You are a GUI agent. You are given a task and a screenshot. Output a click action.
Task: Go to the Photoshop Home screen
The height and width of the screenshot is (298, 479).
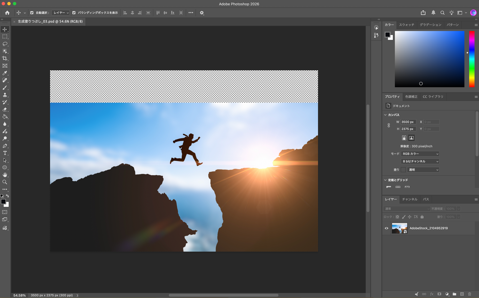pos(7,13)
